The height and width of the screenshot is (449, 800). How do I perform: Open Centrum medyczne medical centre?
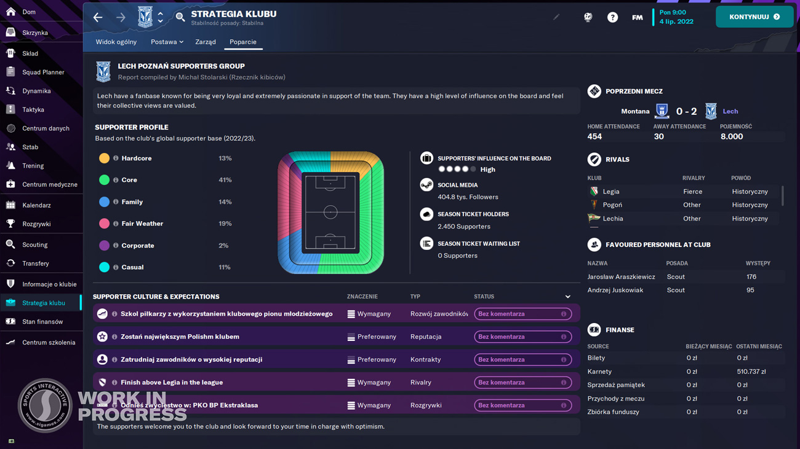50,184
